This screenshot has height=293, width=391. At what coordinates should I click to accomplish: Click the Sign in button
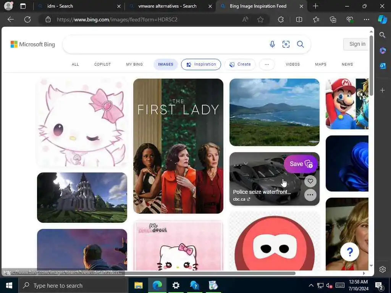pos(357,44)
